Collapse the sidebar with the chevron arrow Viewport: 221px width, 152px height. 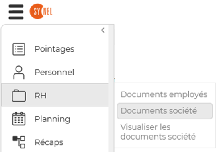103,30
